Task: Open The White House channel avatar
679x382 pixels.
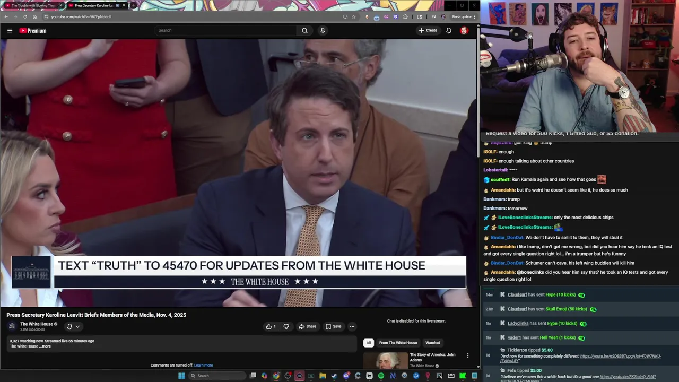Action: click(12, 326)
